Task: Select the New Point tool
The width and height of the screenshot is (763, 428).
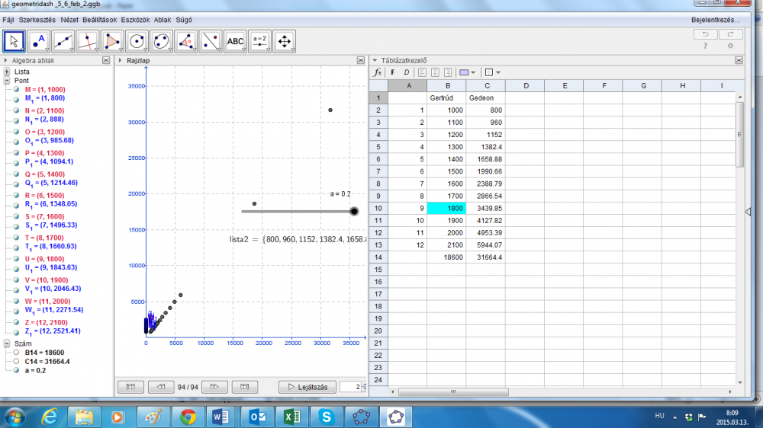Action: pyautogui.click(x=39, y=40)
